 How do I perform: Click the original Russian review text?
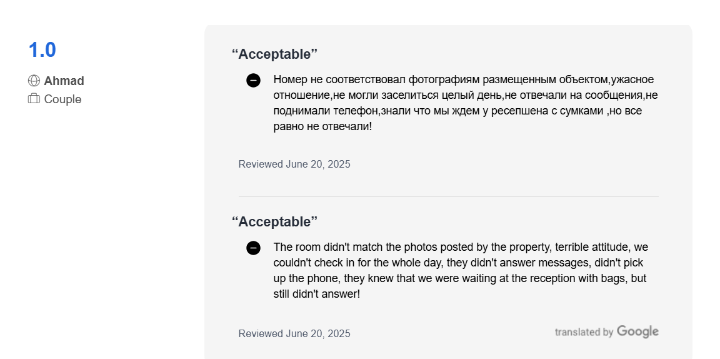point(466,103)
